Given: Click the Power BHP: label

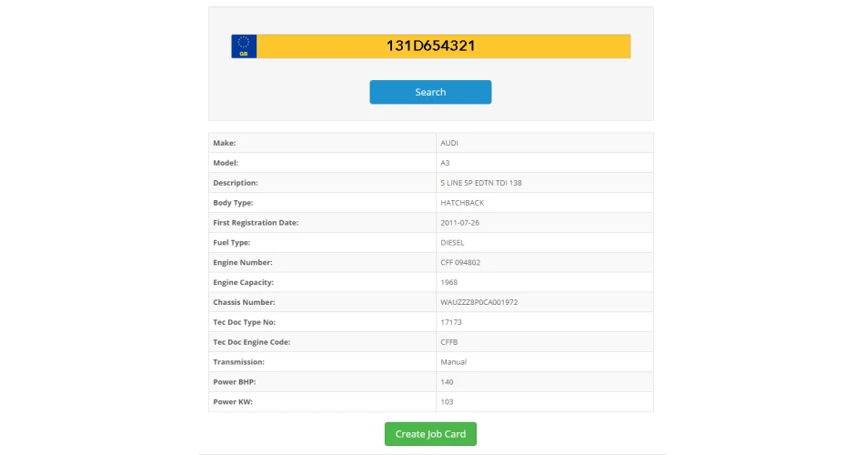Looking at the screenshot, I should point(234,381).
